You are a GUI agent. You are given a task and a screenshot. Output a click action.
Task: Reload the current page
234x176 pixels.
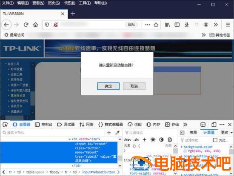[26, 25]
